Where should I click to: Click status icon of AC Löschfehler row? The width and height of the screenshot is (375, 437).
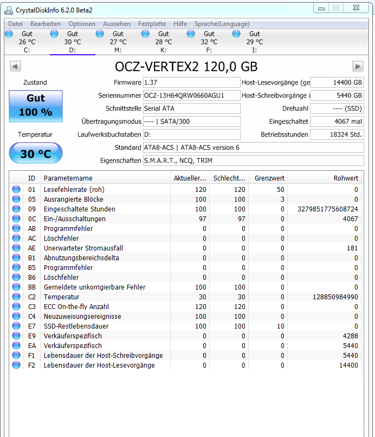pos(16,238)
